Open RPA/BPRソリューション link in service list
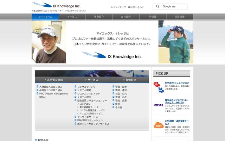 pyautogui.click(x=90, y=120)
